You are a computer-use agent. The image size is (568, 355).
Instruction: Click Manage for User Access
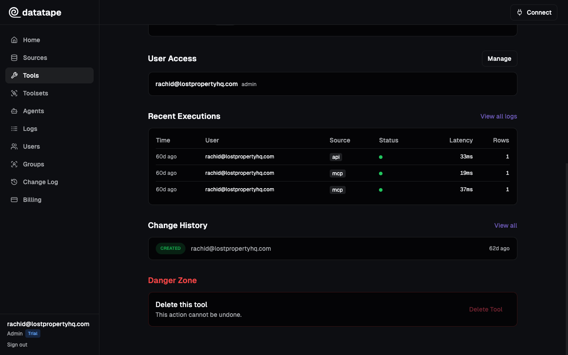(x=499, y=59)
